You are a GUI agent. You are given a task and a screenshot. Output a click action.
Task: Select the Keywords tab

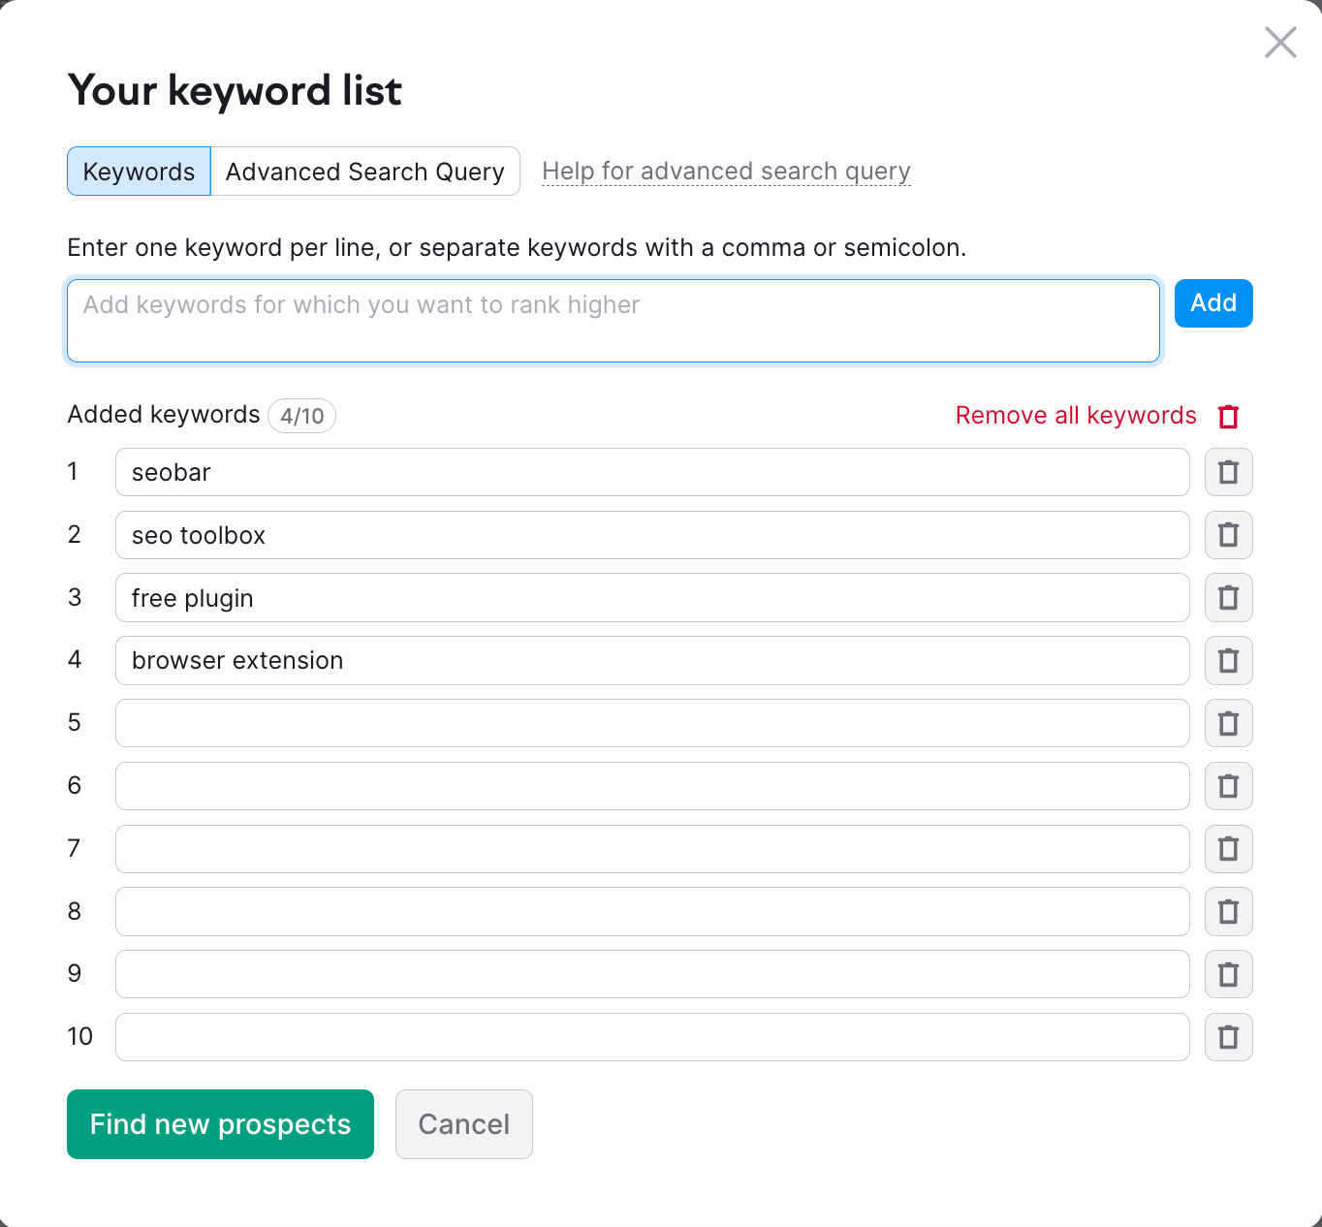[x=138, y=171]
